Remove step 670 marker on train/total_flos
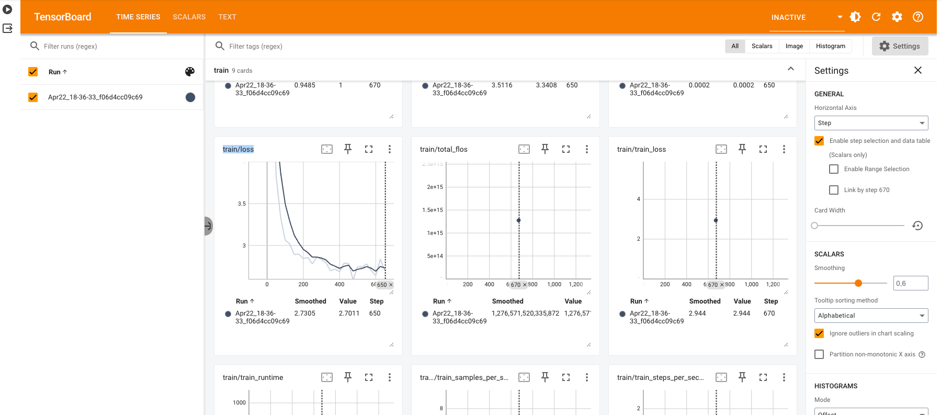This screenshot has width=941, height=415. (x=525, y=285)
